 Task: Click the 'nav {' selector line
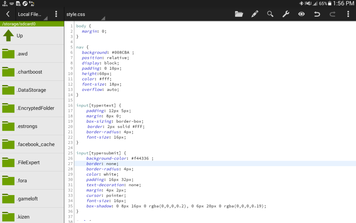point(82,47)
